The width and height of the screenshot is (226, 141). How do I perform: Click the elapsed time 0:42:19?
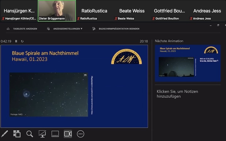pyautogui.click(x=6, y=41)
